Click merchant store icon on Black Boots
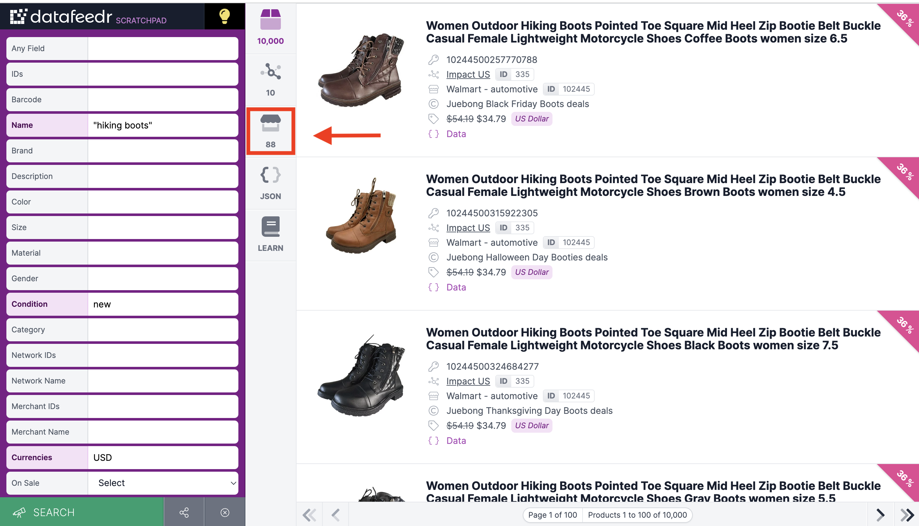 click(x=433, y=396)
